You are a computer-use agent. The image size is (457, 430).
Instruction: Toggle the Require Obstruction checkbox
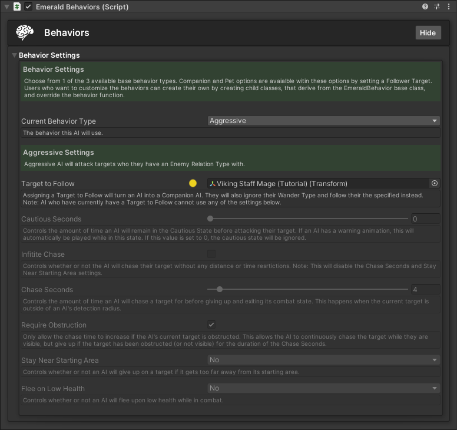[x=211, y=325]
